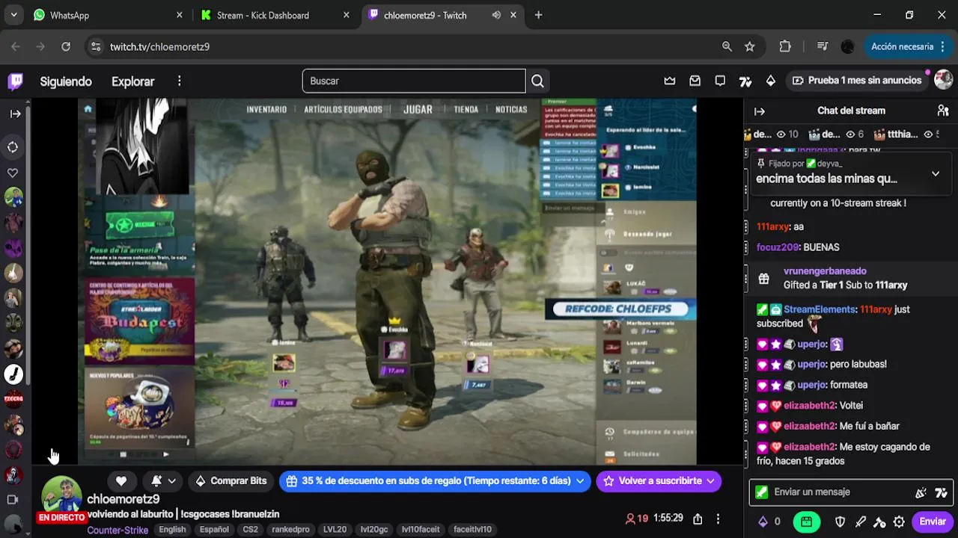Open the notification bell dropdown
Screen dimensions: 958x538
164,481
